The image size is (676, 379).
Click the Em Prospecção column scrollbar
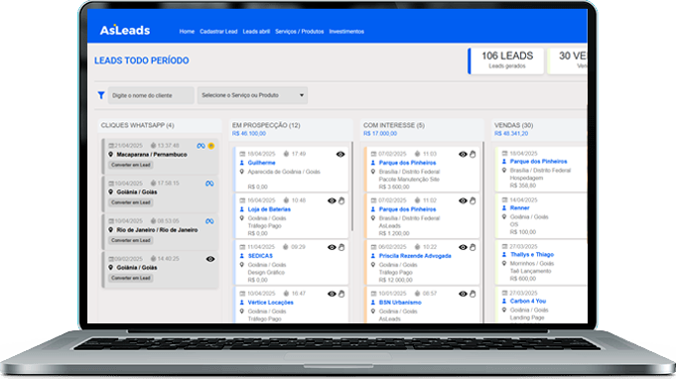point(352,187)
